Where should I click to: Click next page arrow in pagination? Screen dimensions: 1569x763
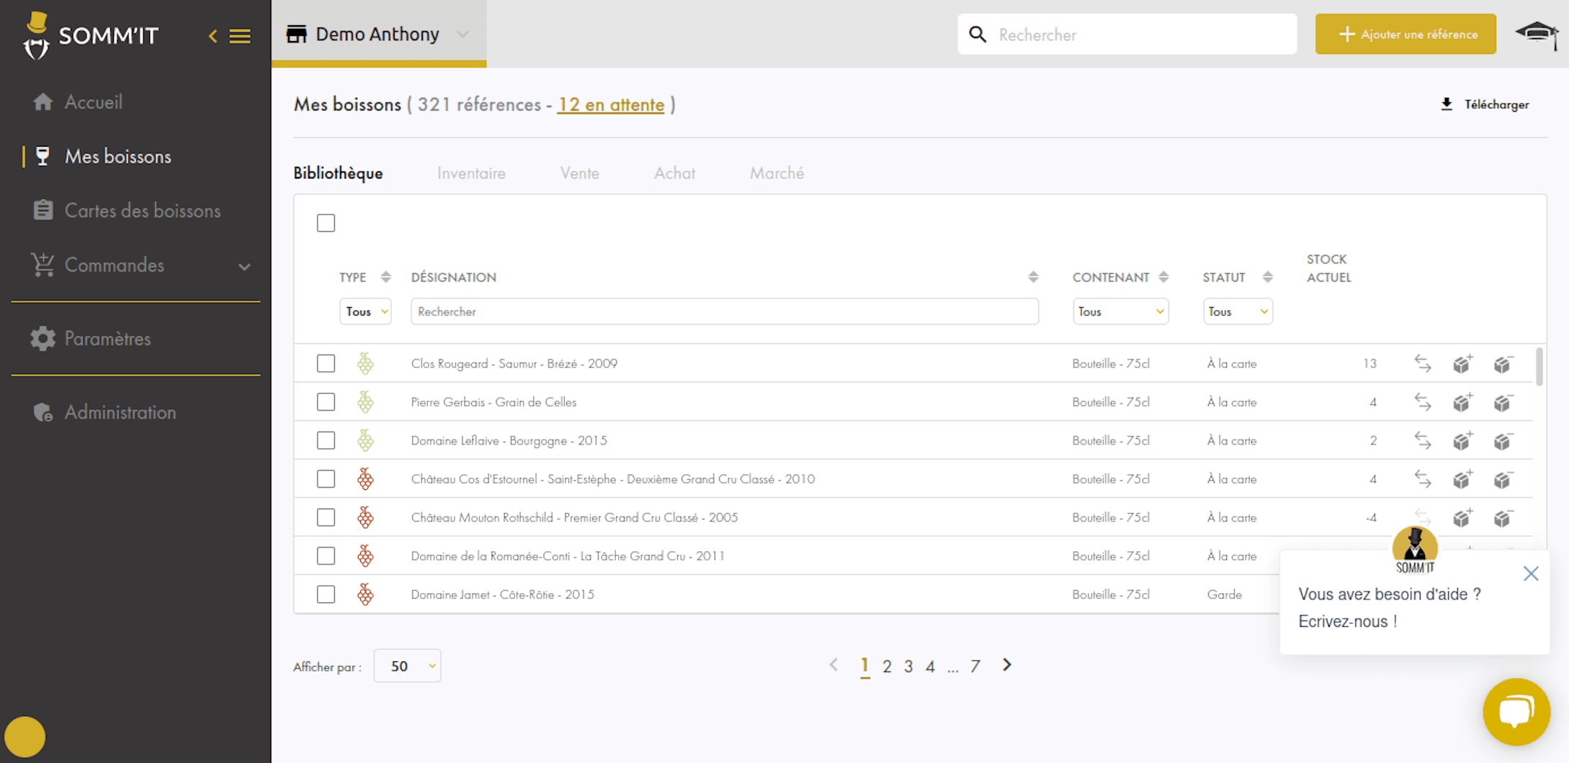pyautogui.click(x=1007, y=665)
